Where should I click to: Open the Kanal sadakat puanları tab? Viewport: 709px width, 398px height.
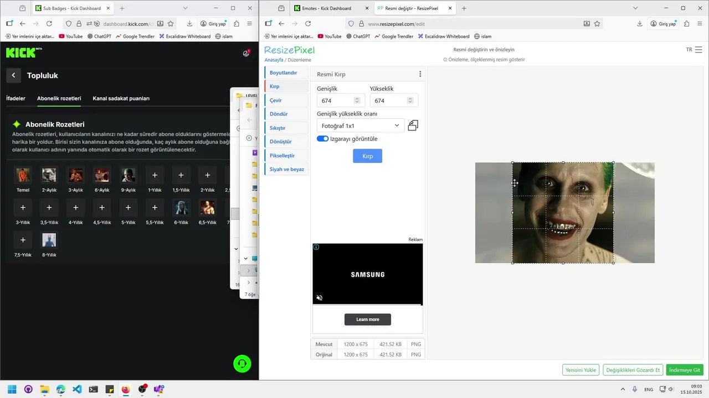tap(121, 98)
